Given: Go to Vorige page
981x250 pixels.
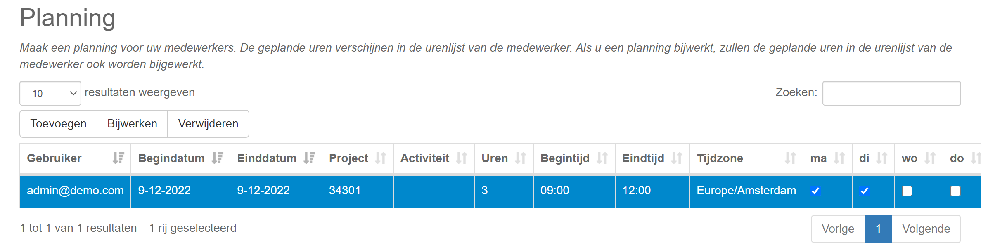Looking at the screenshot, I should pos(838,229).
